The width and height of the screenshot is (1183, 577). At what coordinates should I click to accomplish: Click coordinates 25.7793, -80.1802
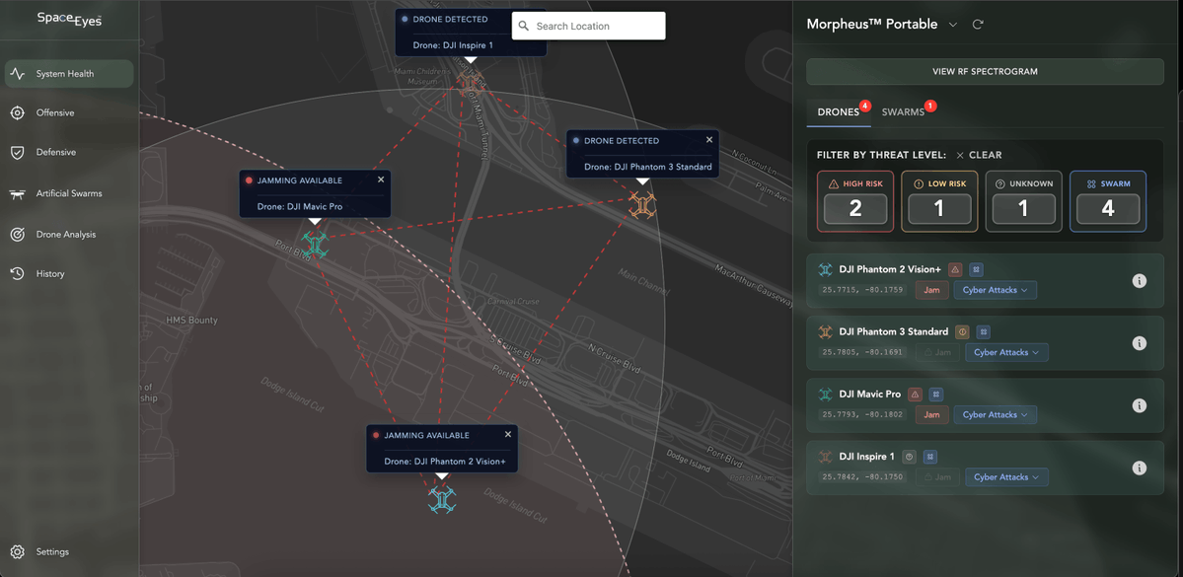tap(863, 415)
